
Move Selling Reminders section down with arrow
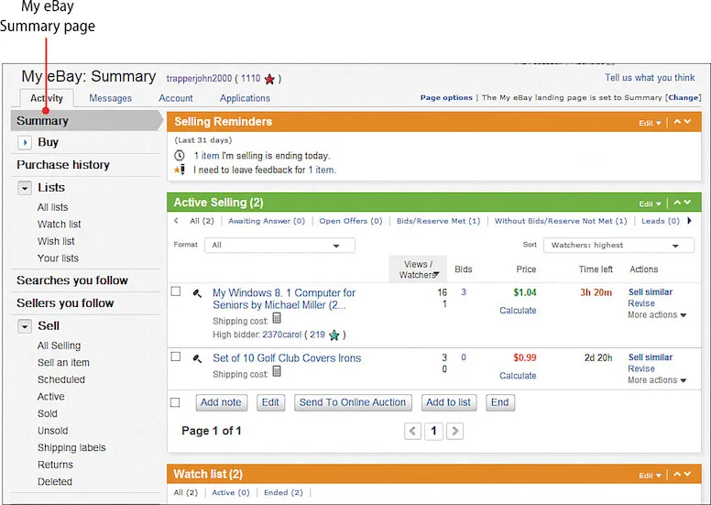(687, 122)
